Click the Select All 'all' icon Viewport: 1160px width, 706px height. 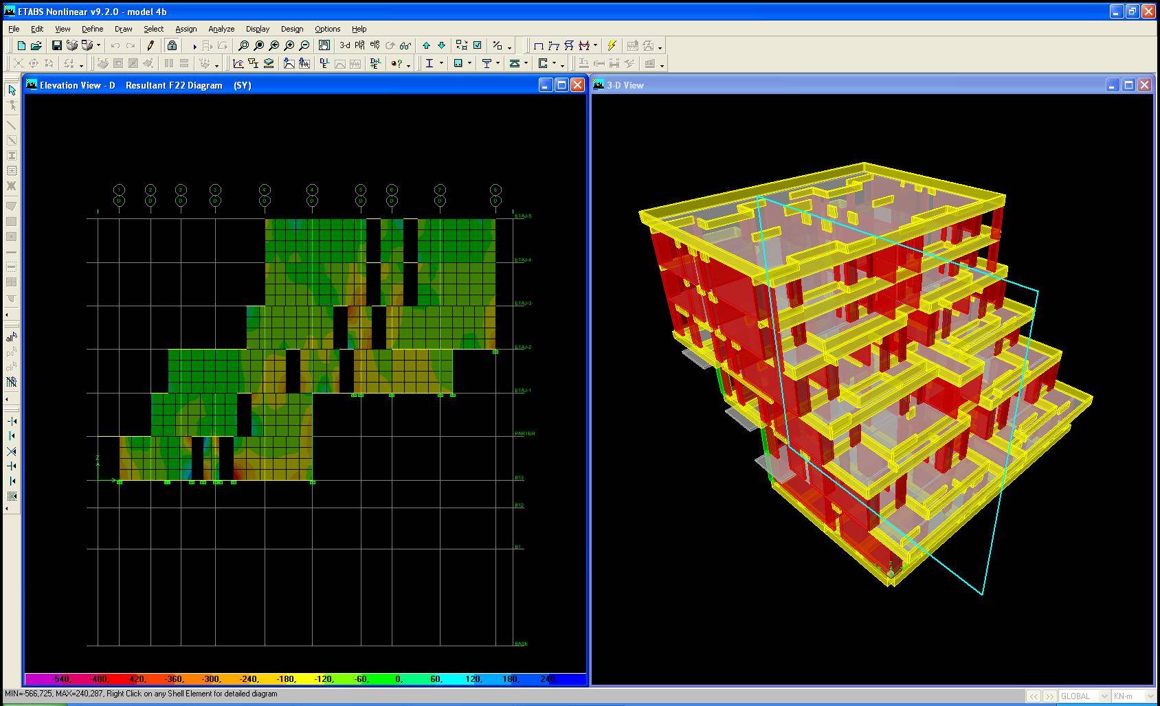pyautogui.click(x=11, y=337)
